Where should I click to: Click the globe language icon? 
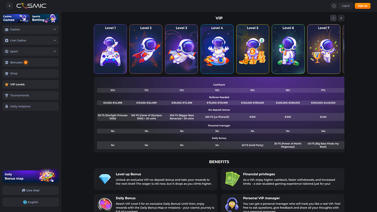(x=25, y=202)
